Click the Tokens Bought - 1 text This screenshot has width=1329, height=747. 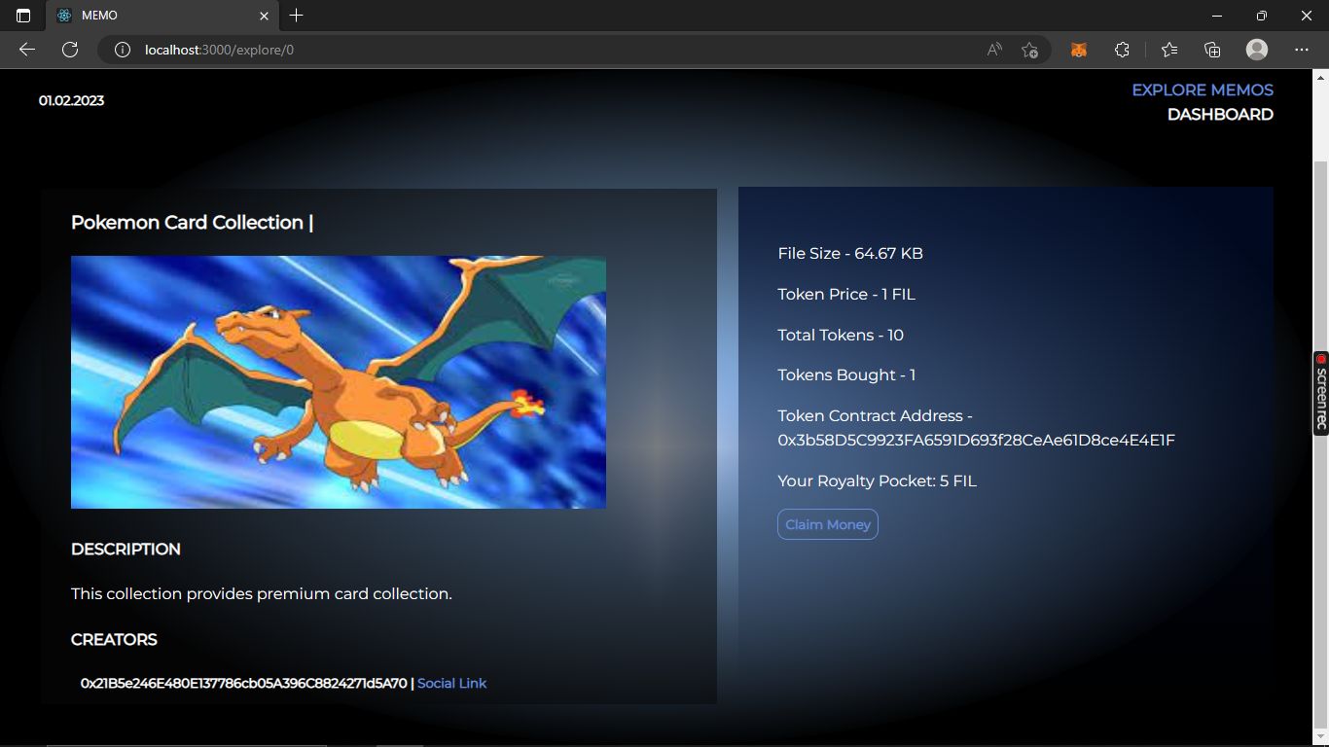click(846, 375)
